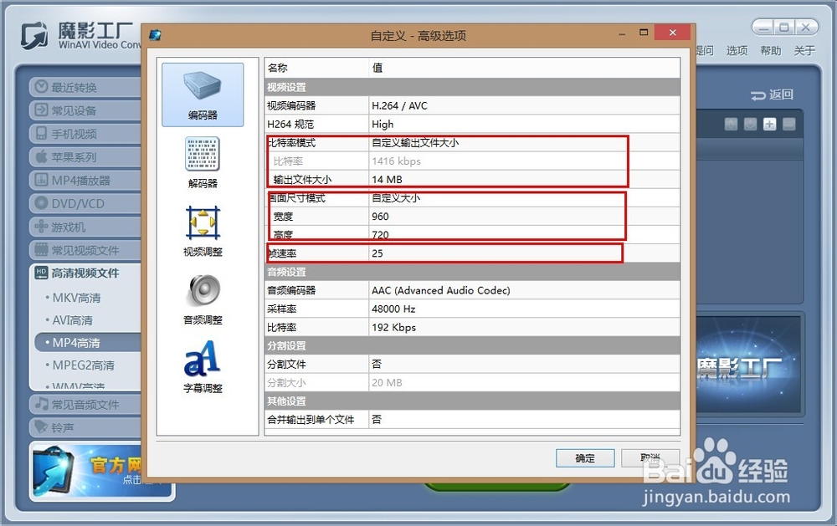Select MKV高清 in the sidebar list
Image resolution: width=837 pixels, height=526 pixels.
(76, 298)
